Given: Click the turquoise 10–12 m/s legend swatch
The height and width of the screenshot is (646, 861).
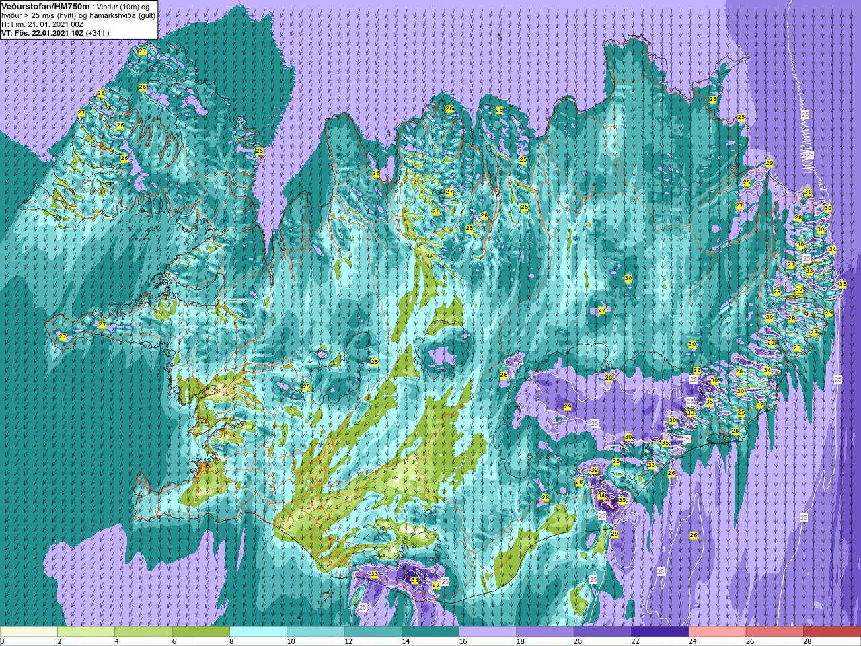Looking at the screenshot, I should [x=315, y=632].
